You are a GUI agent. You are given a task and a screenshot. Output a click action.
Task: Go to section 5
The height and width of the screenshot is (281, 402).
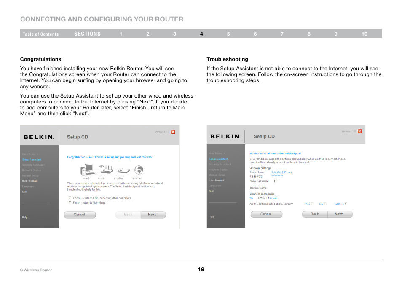tap(228, 34)
